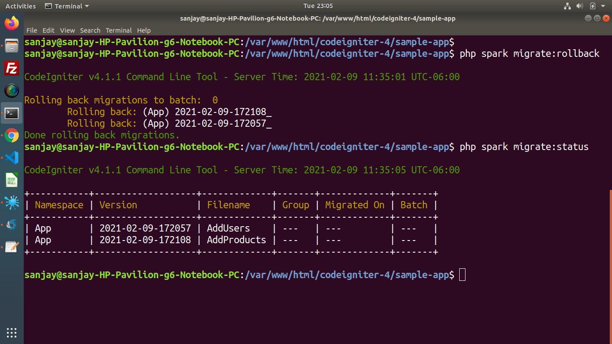This screenshot has width=612, height=344.
Task: Open Firefox from the dock
Action: pos(12,23)
